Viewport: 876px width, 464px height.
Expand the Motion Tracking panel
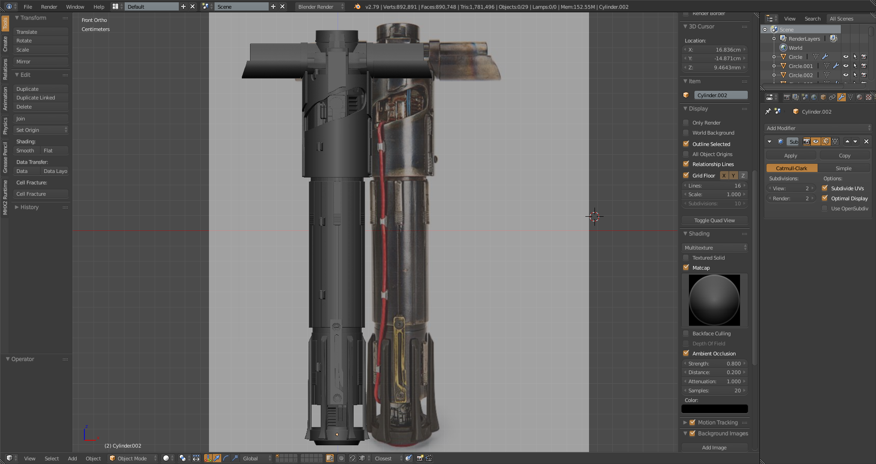[x=685, y=422]
